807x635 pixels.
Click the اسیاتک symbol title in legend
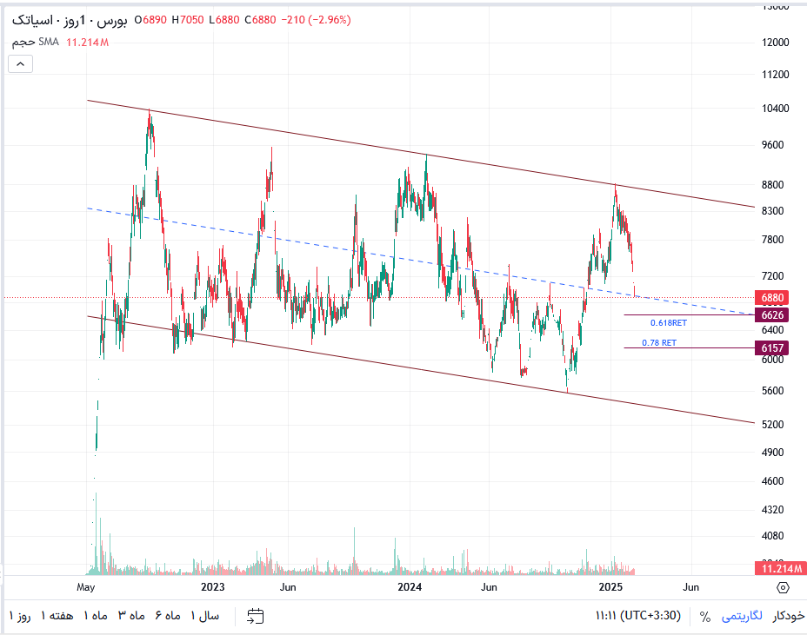pyautogui.click(x=32, y=20)
